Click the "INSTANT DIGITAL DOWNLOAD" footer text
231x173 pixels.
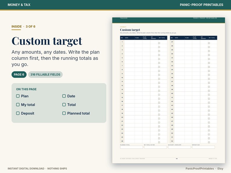tap(26, 169)
